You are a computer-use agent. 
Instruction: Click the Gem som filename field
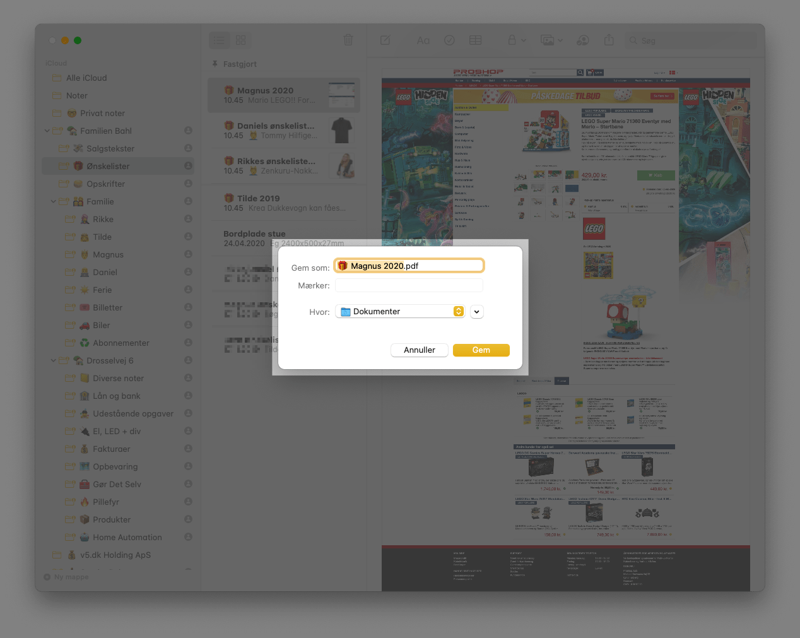pos(409,266)
